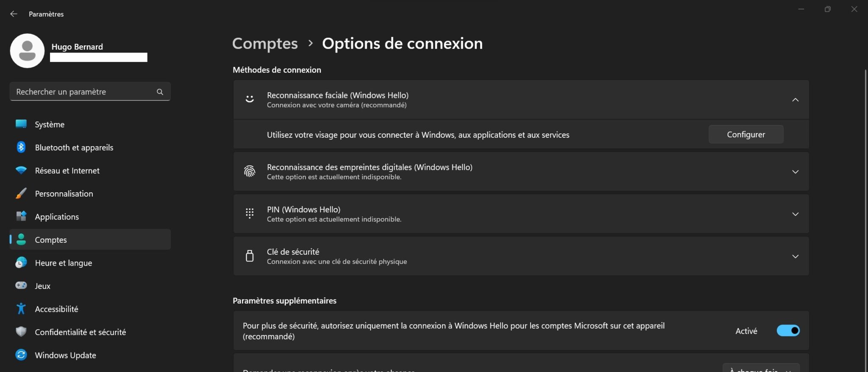Select the facial recognition smiley icon
The image size is (868, 372).
click(x=250, y=99)
